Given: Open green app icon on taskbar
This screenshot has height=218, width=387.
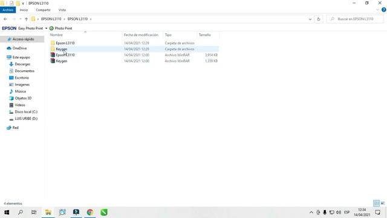Looking at the screenshot, I should [x=104, y=213].
